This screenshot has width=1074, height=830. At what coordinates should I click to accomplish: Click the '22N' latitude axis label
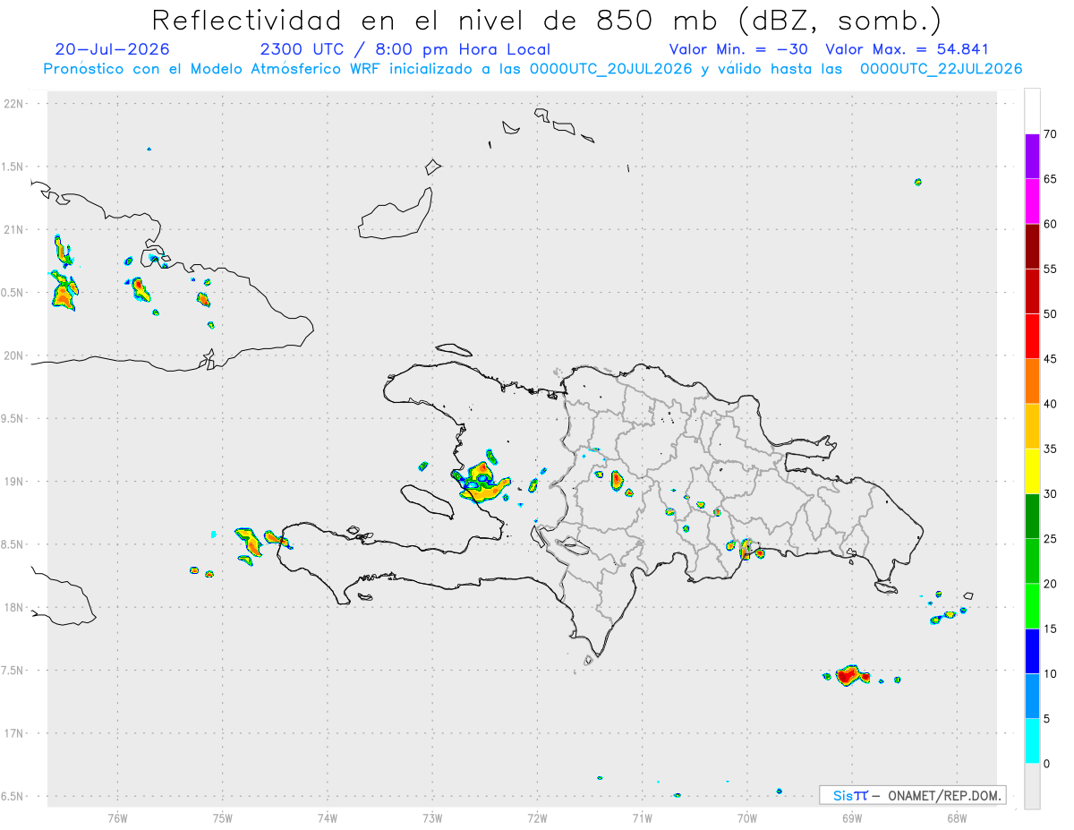click(14, 104)
